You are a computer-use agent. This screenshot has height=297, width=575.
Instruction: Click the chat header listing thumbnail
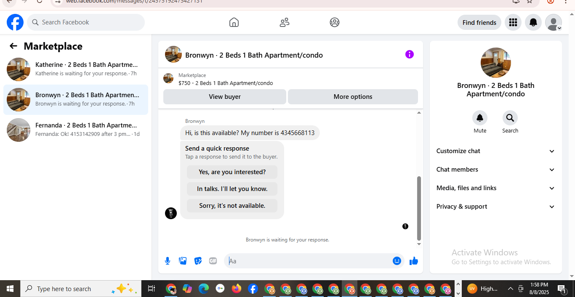click(x=173, y=54)
